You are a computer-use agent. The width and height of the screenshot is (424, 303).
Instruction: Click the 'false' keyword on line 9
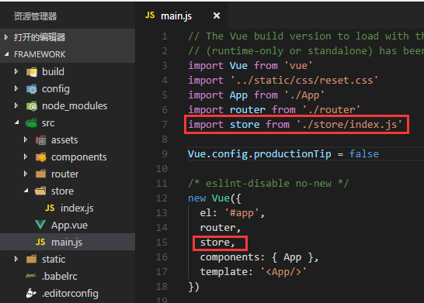tap(364, 153)
